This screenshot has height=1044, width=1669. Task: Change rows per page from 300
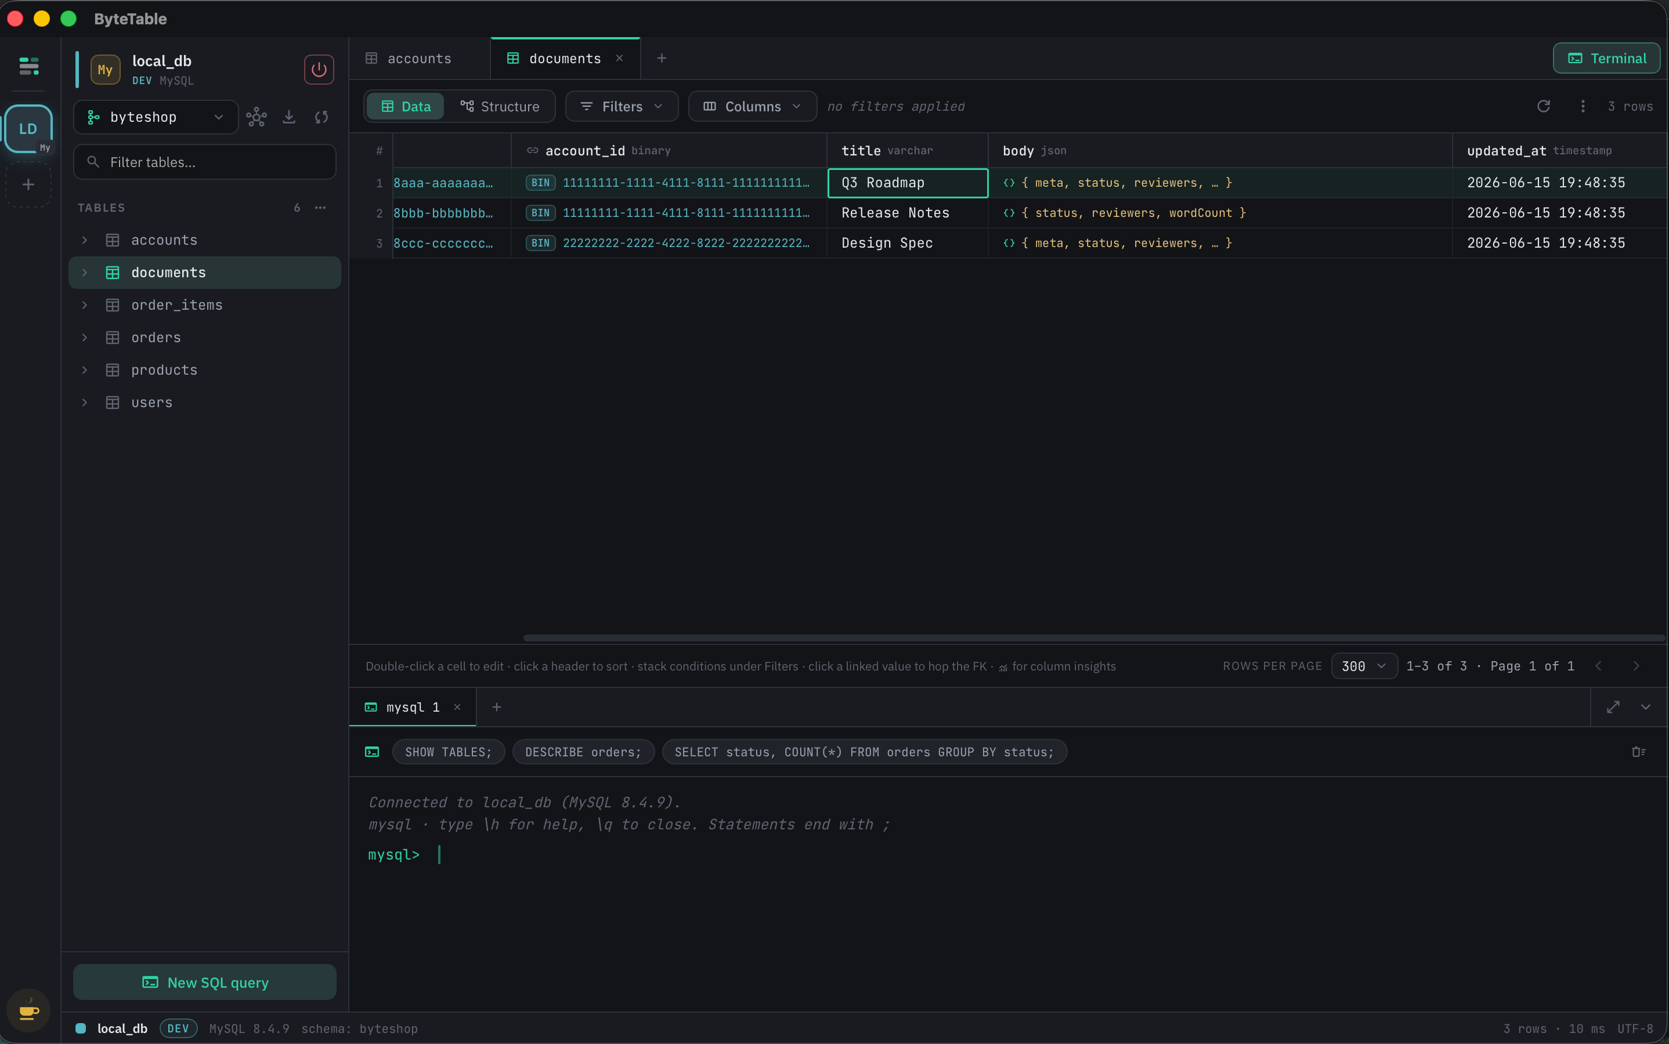tap(1364, 666)
